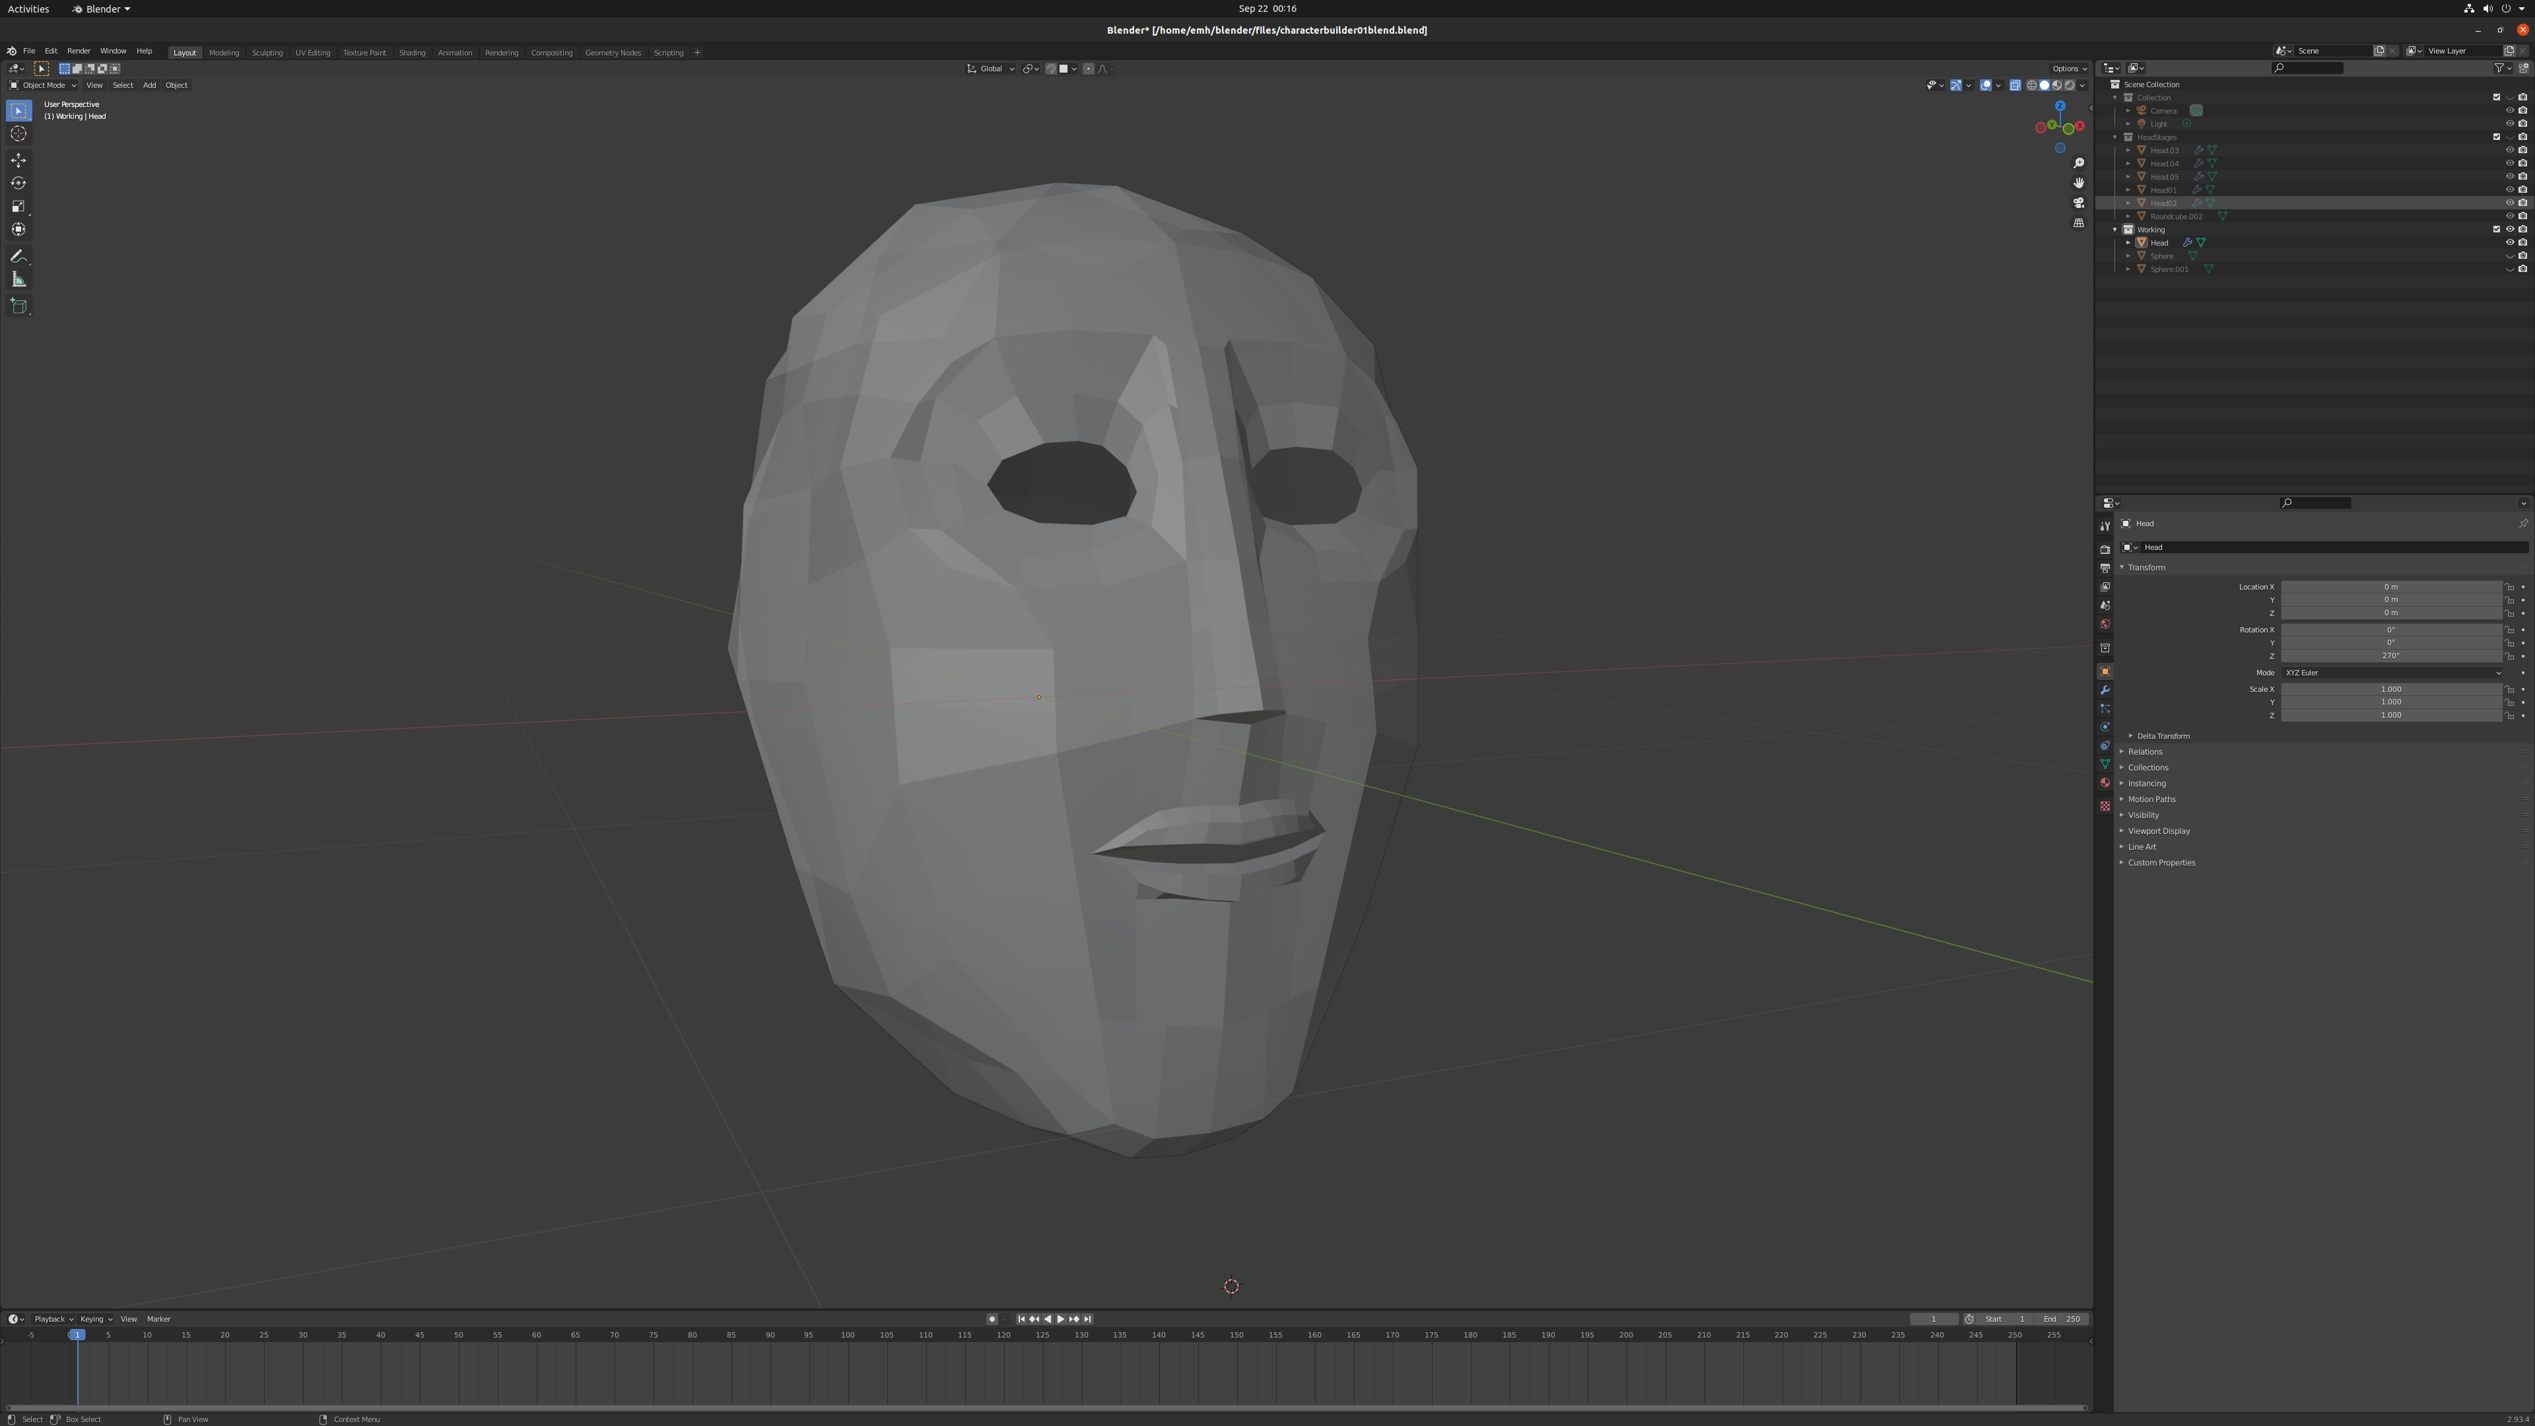This screenshot has width=2535, height=1426.
Task: Open the XYZ Euler rotation mode dropdown
Action: [2391, 673]
